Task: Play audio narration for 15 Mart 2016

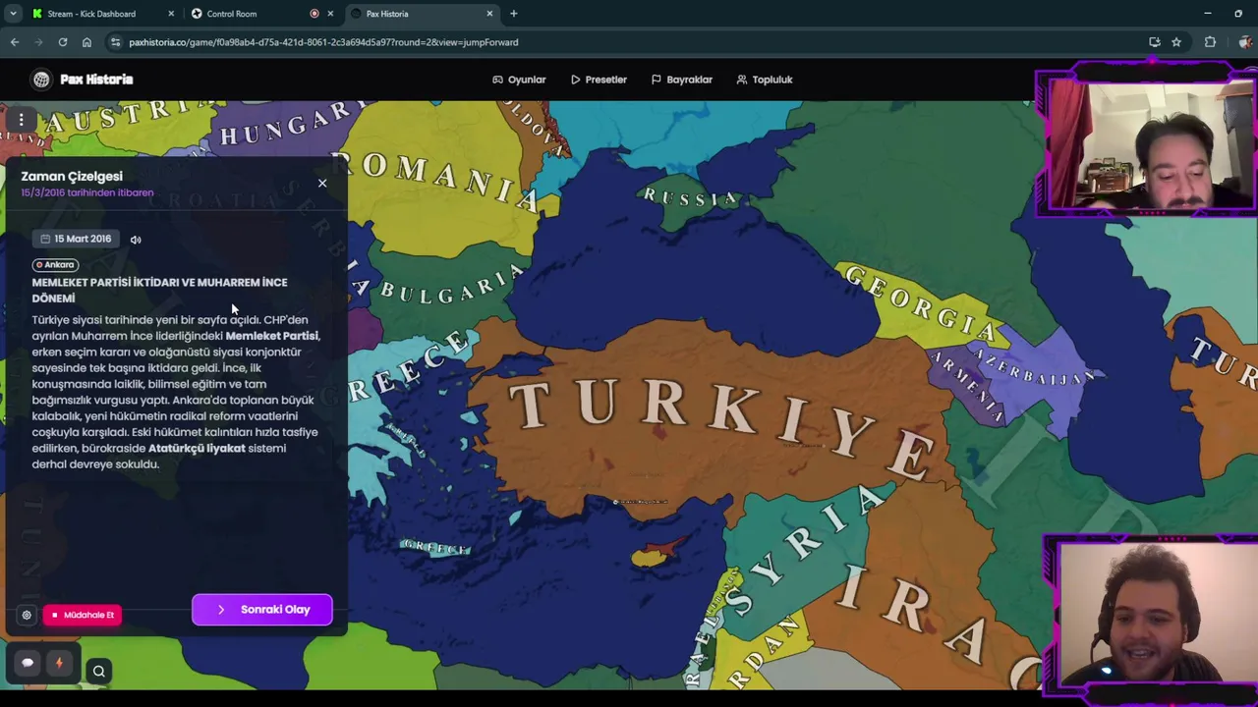Action: (x=136, y=239)
